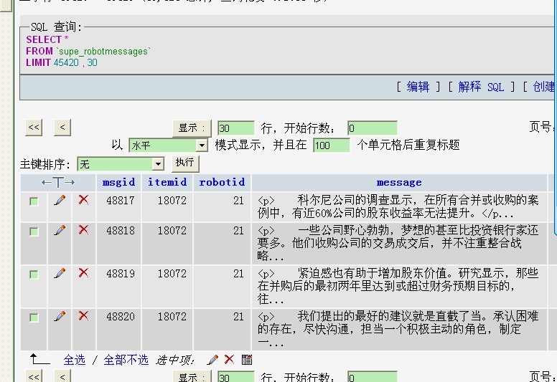Sort by msgid column header

coord(118,182)
